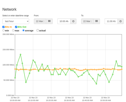126x102 pixels.
Task: Select the average radio option
Action: [x=23, y=30]
